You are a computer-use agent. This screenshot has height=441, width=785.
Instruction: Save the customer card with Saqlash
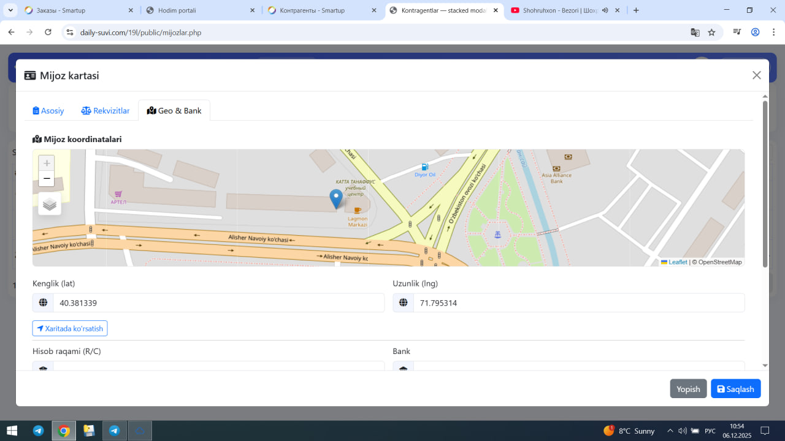tap(736, 389)
